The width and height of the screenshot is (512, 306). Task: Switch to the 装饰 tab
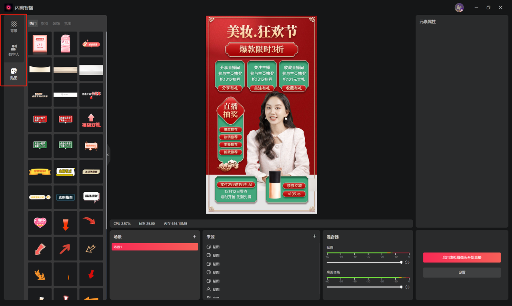click(x=56, y=23)
